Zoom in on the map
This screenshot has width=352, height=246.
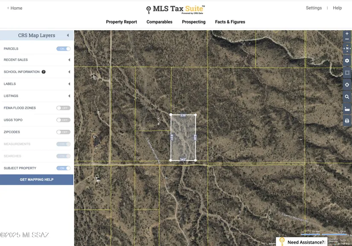[347, 34]
